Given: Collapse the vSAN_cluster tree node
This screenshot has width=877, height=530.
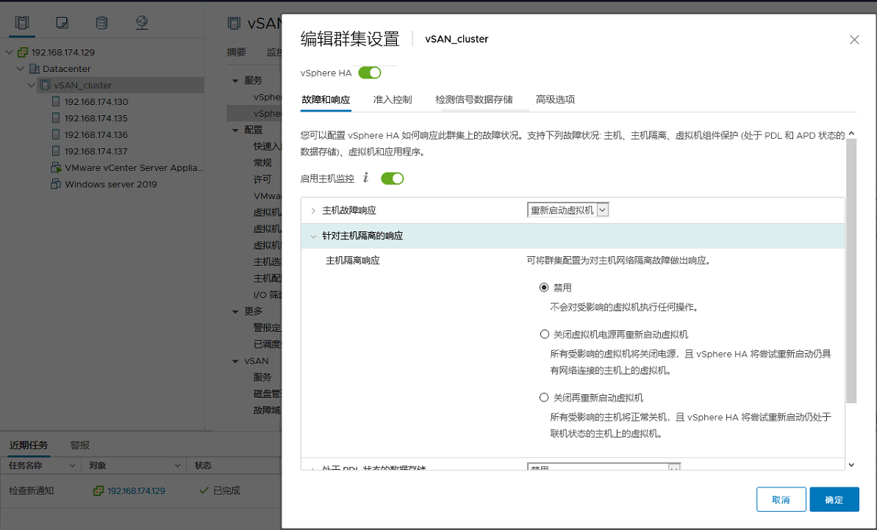Looking at the screenshot, I should [32, 85].
